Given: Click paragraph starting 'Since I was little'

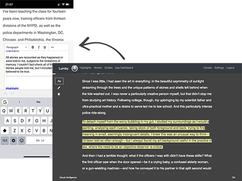Looking at the screenshot, I should (x=147, y=97).
